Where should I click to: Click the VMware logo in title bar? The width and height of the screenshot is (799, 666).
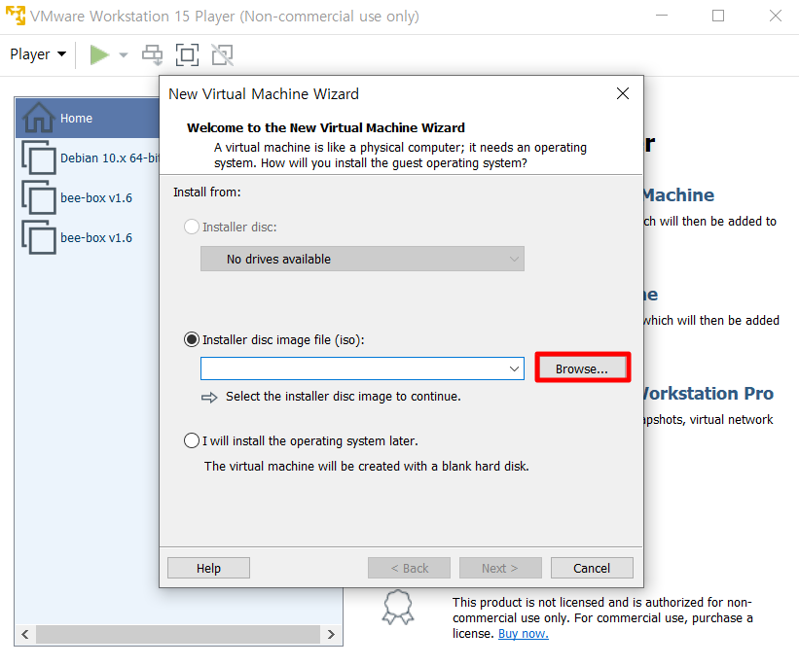pos(16,16)
